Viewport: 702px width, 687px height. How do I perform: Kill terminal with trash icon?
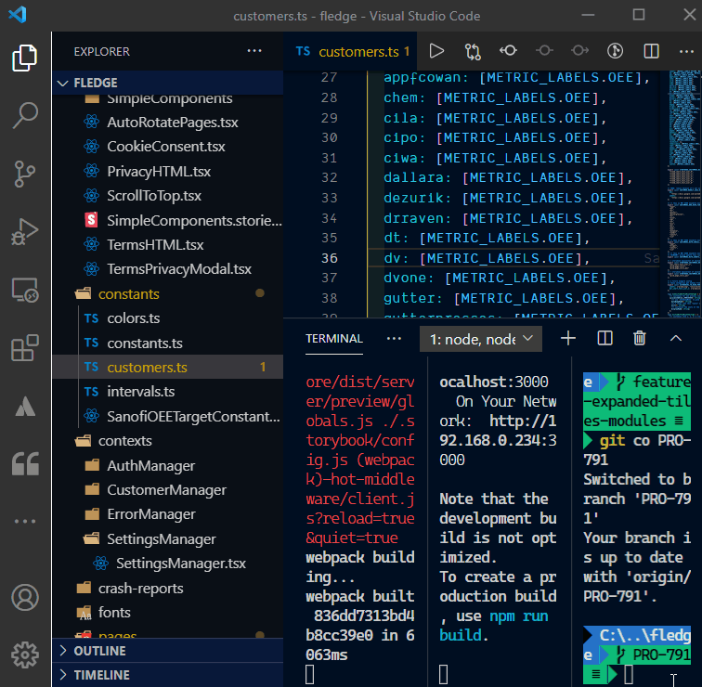640,338
